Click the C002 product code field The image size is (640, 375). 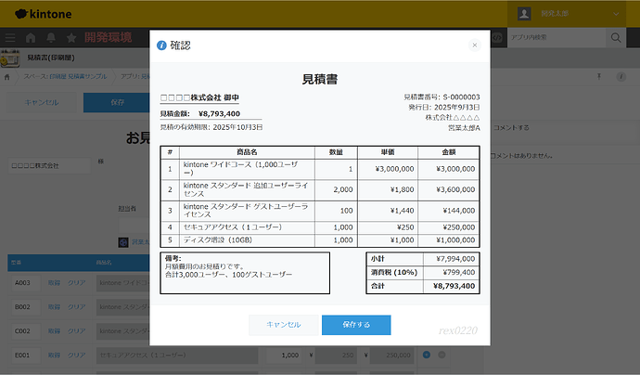[x=25, y=330]
